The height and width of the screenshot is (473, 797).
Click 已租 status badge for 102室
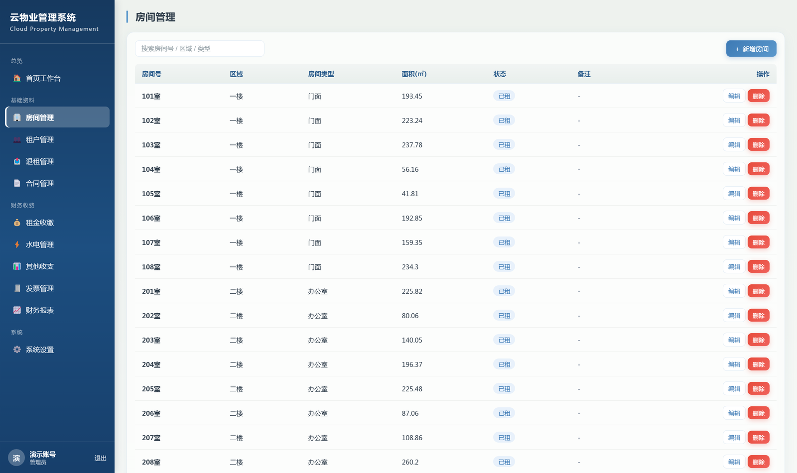(504, 120)
